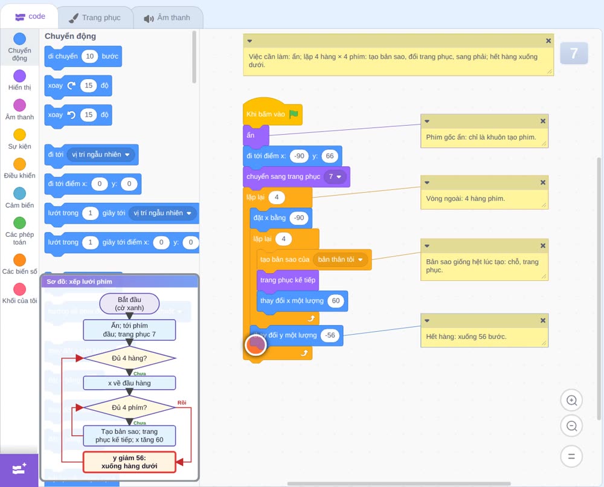Image resolution: width=604 pixels, height=487 pixels.
Task: Collapse the 'Vòng ngoài: 4 hàng phím' comment
Action: coord(427,182)
